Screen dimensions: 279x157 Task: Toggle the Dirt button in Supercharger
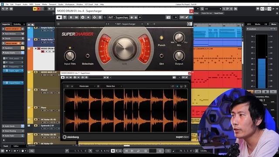[x=161, y=56]
